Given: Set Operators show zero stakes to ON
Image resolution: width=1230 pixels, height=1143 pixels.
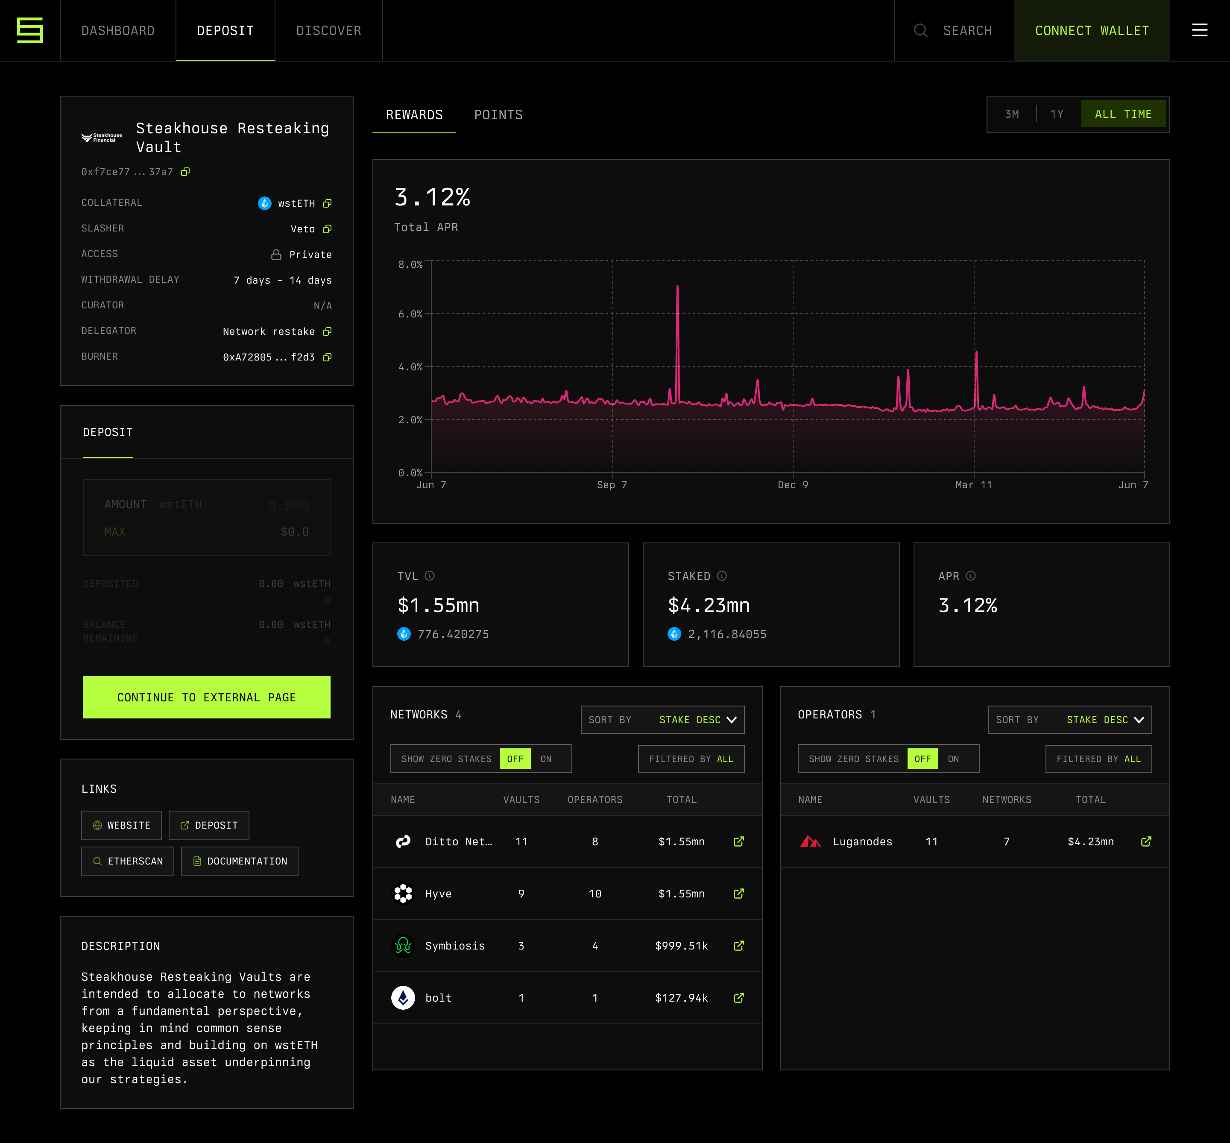Looking at the screenshot, I should click(954, 759).
